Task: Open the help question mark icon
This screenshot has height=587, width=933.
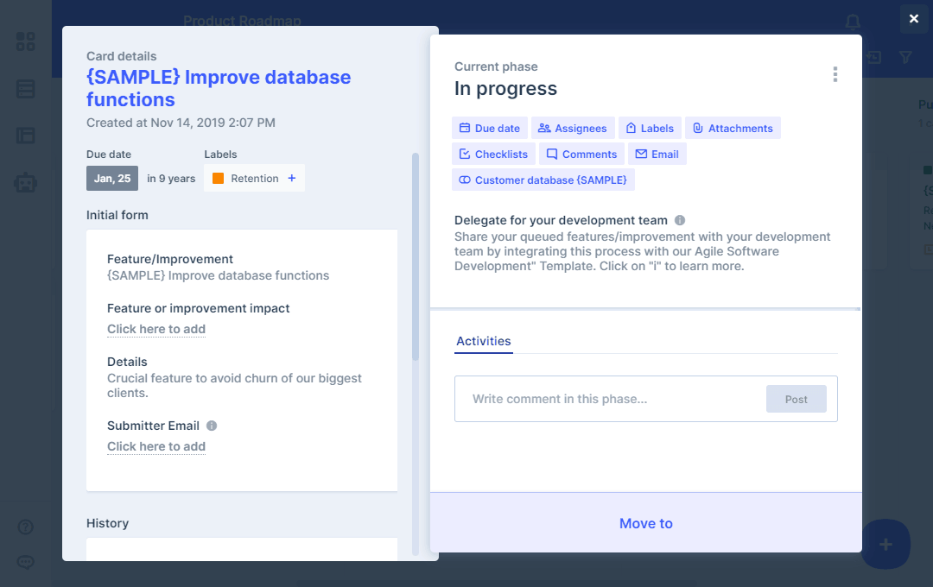Action: [x=26, y=527]
